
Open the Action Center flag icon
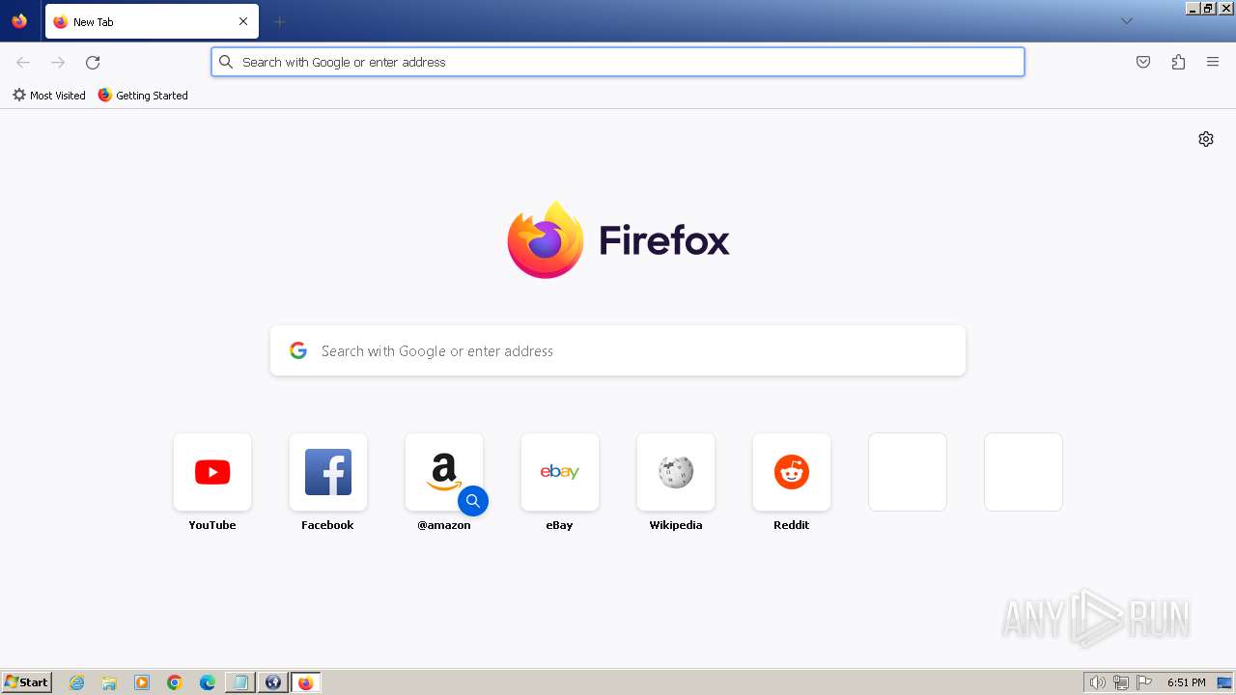tap(1144, 682)
